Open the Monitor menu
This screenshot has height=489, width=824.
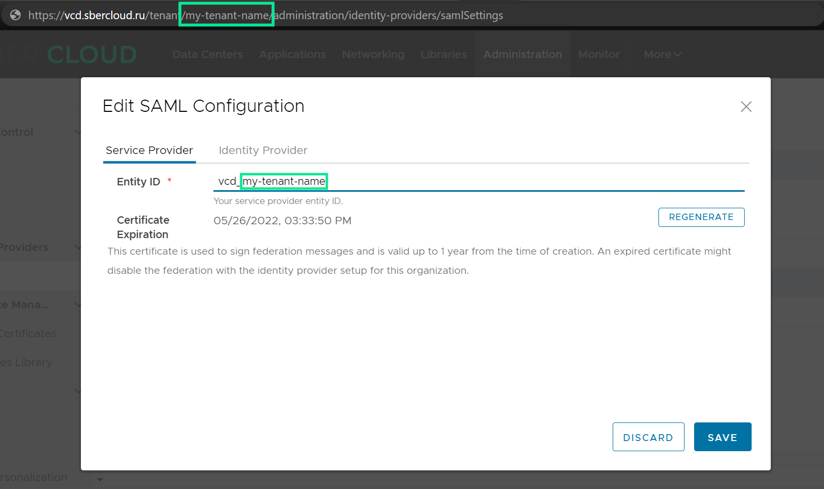pyautogui.click(x=599, y=54)
